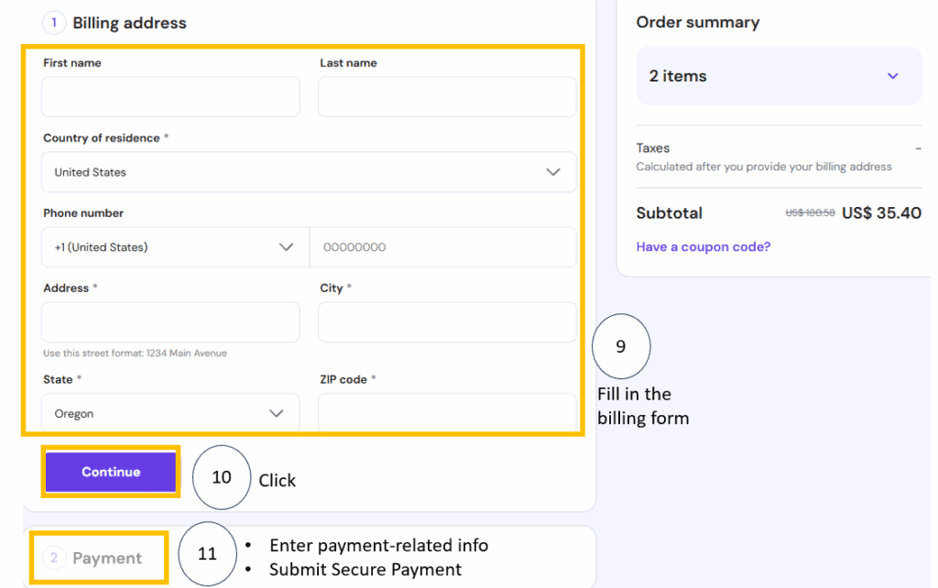938x588 pixels.
Task: Click the phone number input field
Action: coord(443,247)
